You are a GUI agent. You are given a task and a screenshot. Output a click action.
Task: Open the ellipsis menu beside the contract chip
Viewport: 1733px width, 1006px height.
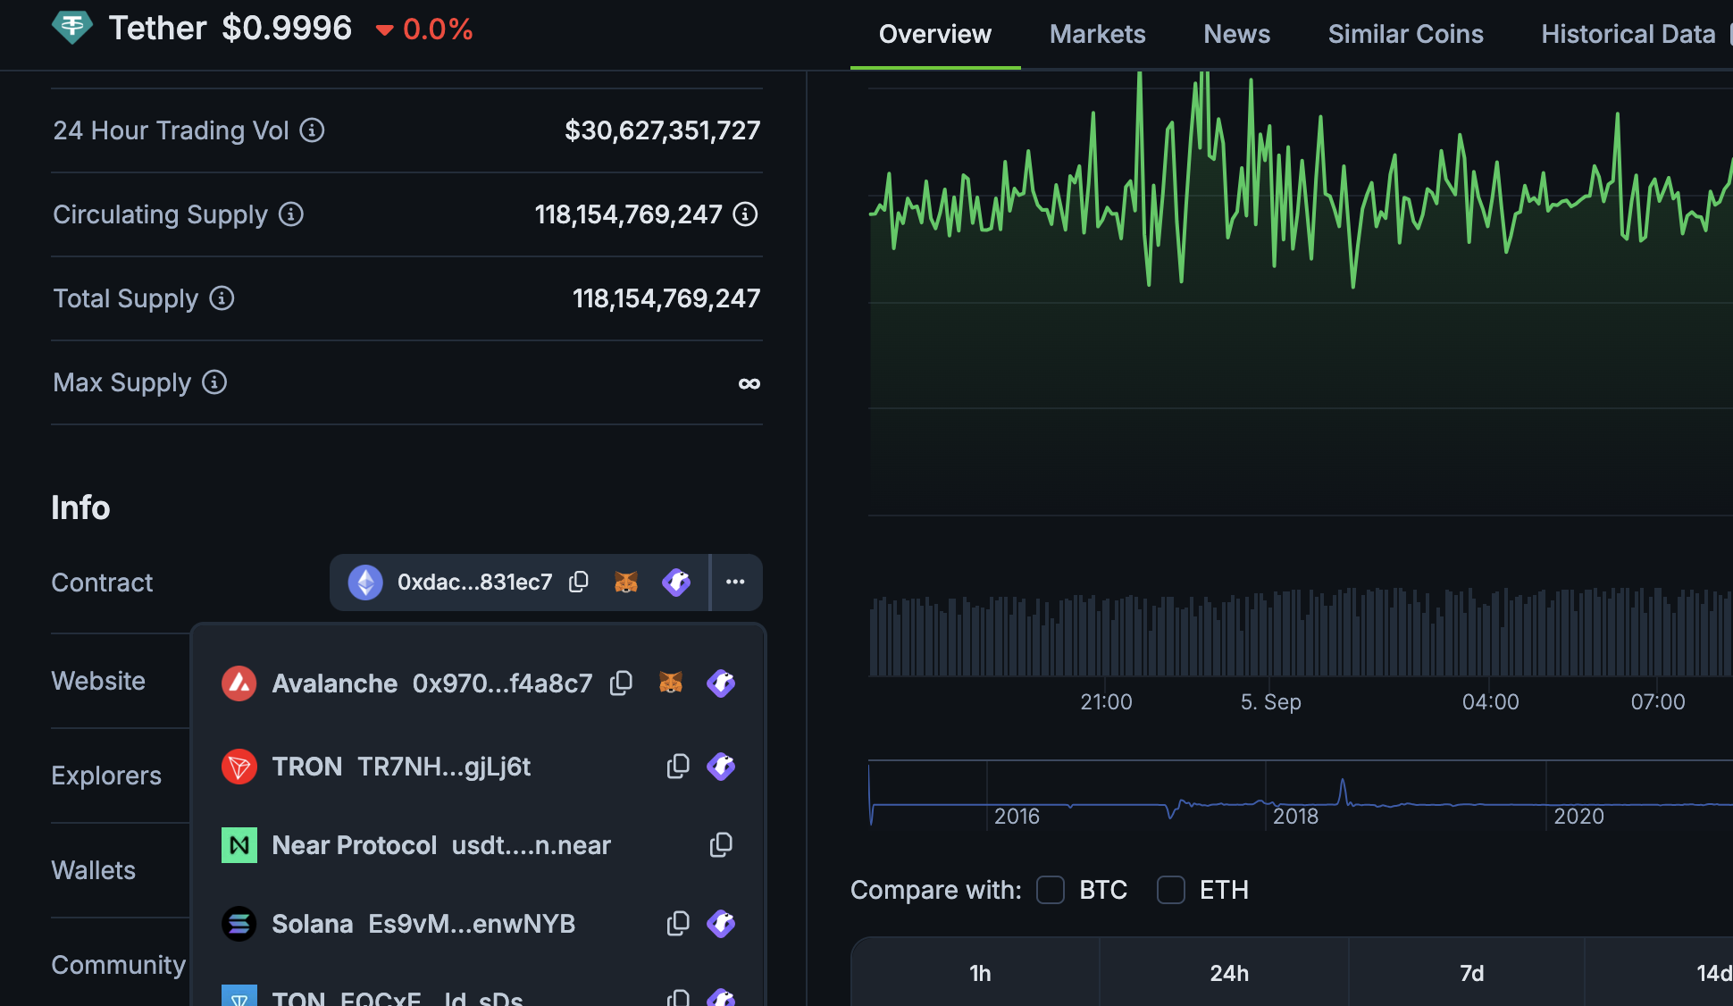point(736,582)
